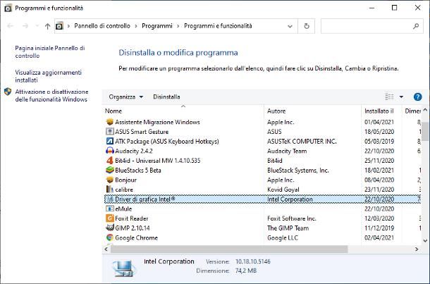Click the 74,2 MB size value
Image resolution: width=430 pixels, height=284 pixels.
point(246,271)
